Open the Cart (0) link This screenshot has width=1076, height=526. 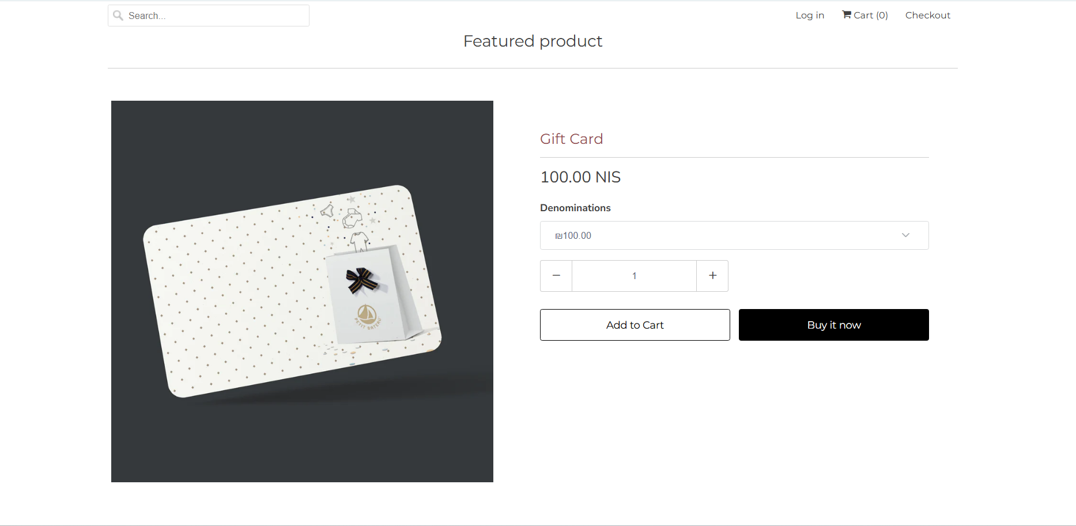[x=871, y=15]
